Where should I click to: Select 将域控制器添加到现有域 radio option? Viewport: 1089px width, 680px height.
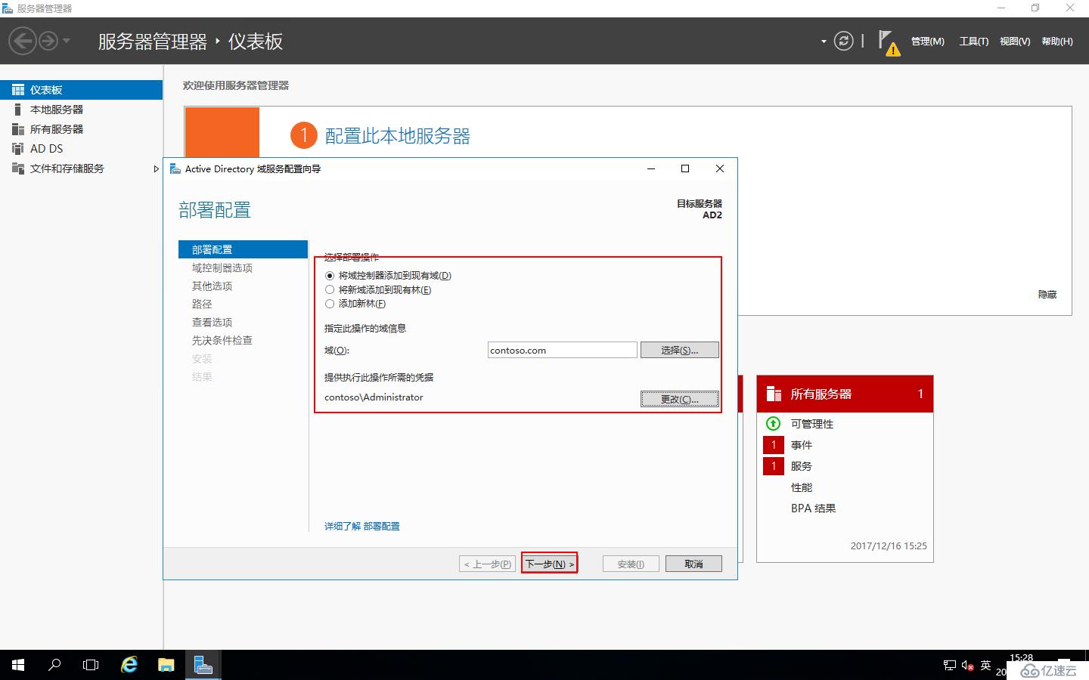point(330,276)
